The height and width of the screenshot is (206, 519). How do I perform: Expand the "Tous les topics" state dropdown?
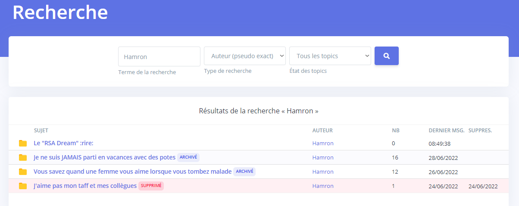330,56
